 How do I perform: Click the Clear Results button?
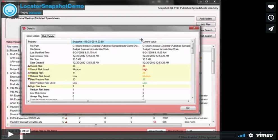pyautogui.click(x=156, y=131)
